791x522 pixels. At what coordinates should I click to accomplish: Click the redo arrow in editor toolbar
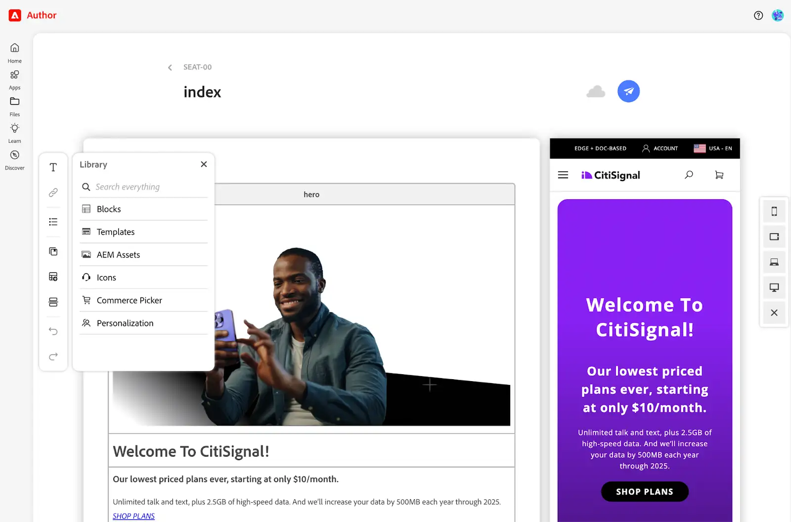click(53, 356)
